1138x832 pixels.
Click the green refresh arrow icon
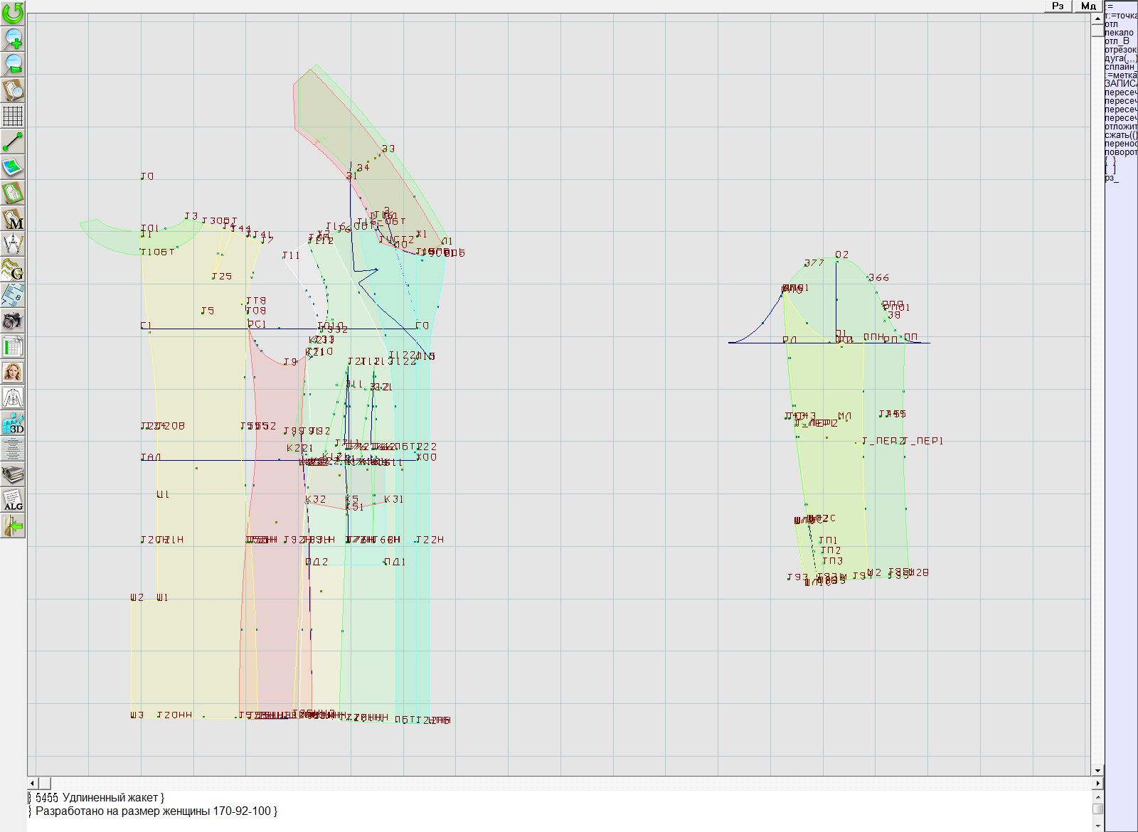pyautogui.click(x=13, y=13)
